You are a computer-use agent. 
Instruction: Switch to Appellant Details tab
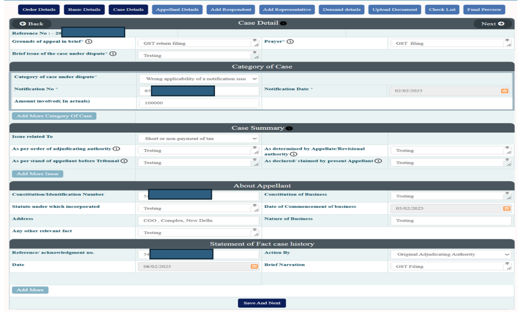(x=177, y=9)
